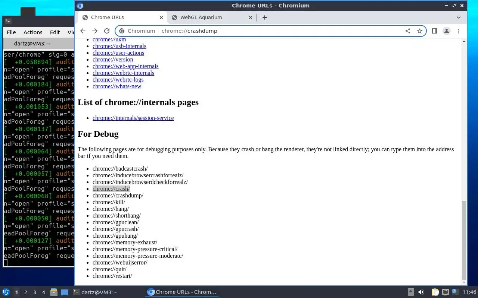Open the profile avatar menu
The height and width of the screenshot is (298, 478).
(x=447, y=31)
